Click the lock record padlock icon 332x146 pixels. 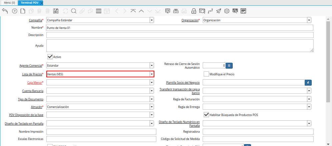(194, 11)
